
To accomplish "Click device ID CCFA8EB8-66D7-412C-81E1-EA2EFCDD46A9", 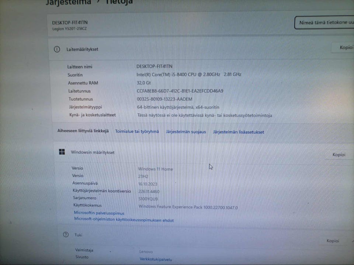I will click(180, 91).
